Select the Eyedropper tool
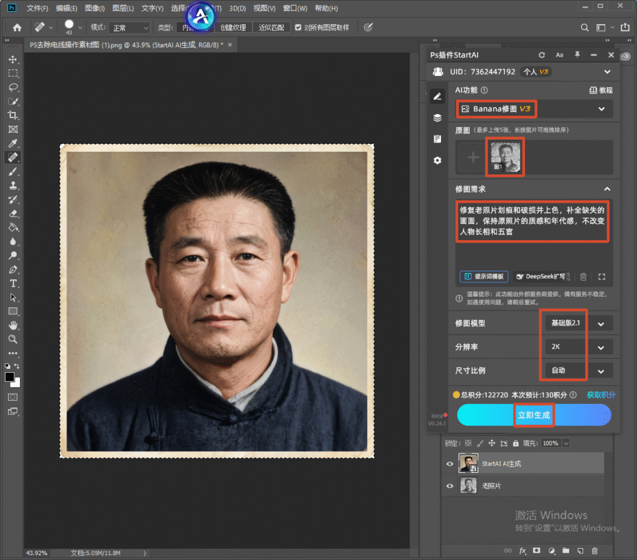 coord(13,144)
